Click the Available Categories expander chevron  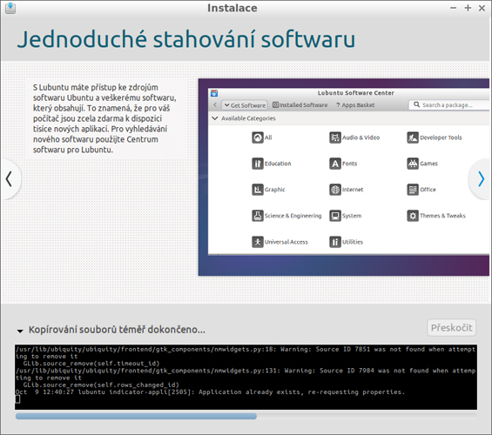point(215,118)
